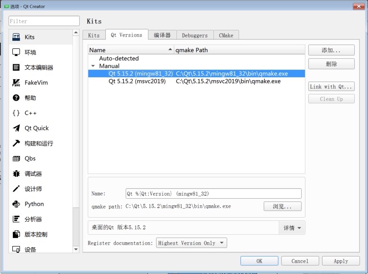Select the Auto-detected tree group
368x274 pixels.
[x=119, y=58]
